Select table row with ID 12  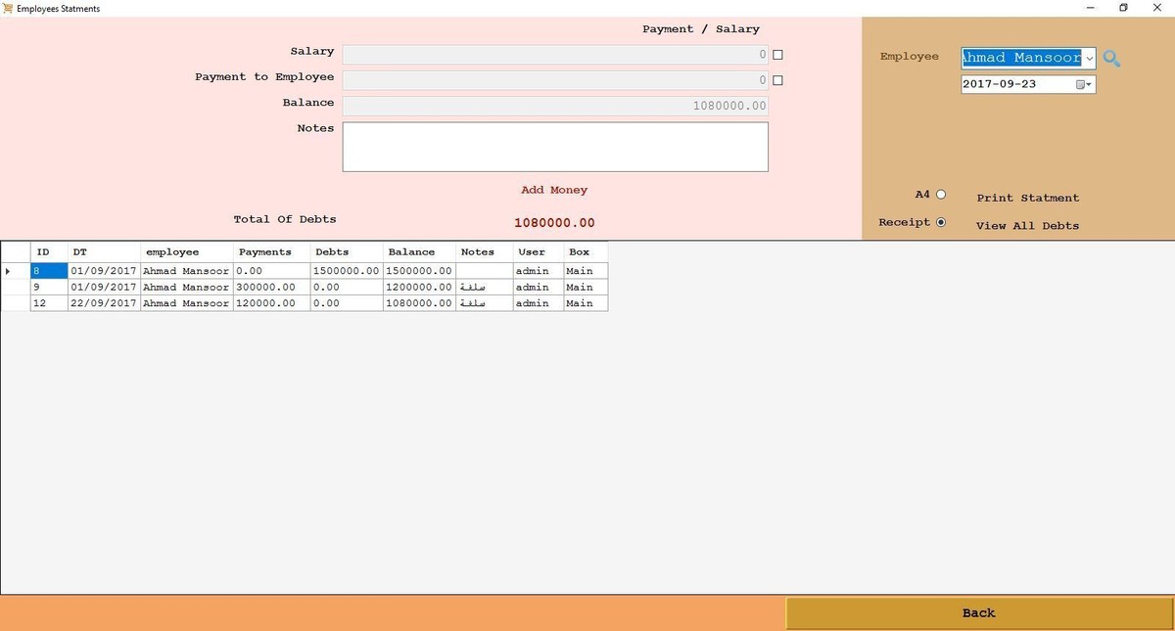click(x=49, y=303)
